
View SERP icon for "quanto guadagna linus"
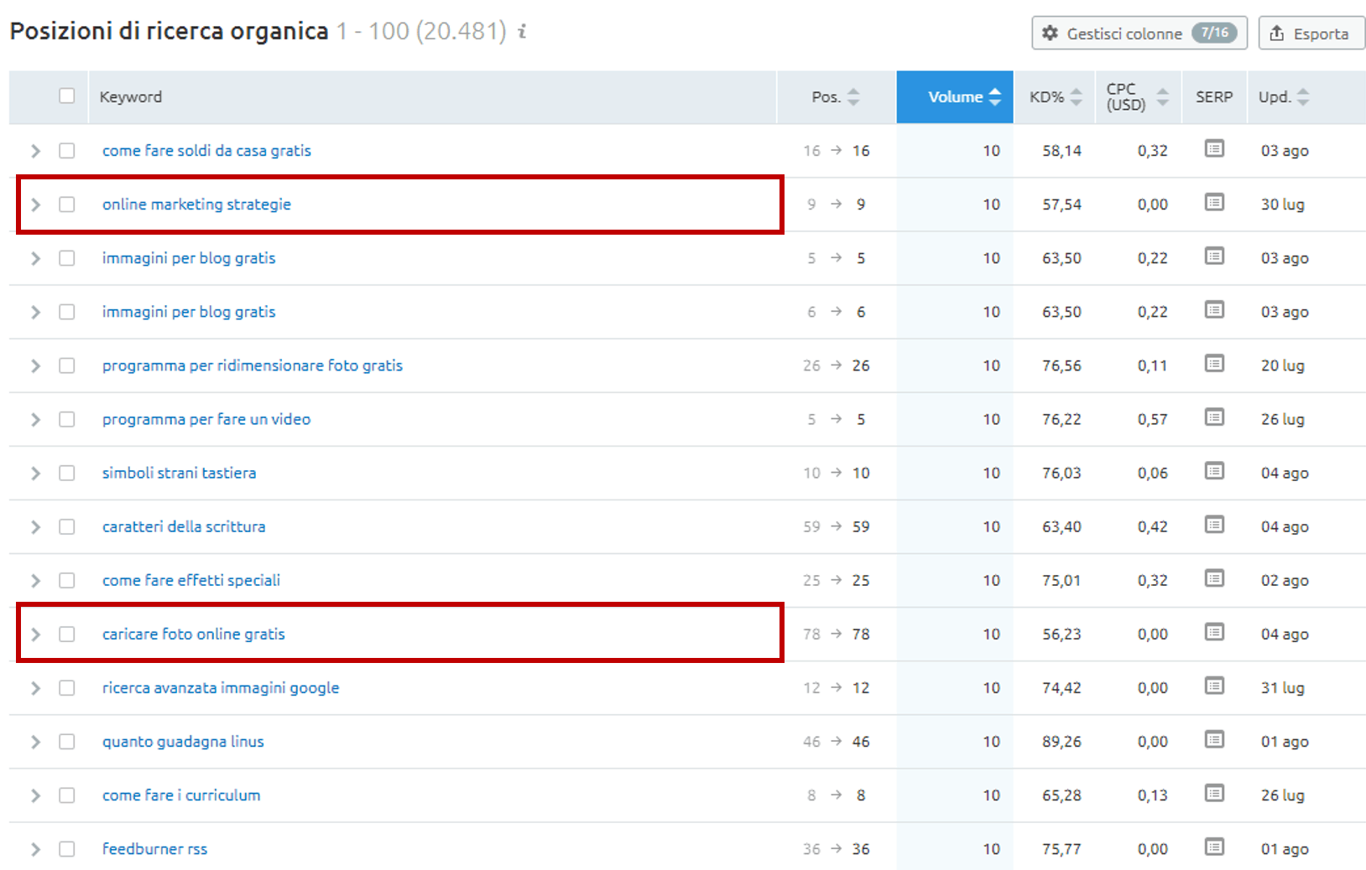[1214, 739]
